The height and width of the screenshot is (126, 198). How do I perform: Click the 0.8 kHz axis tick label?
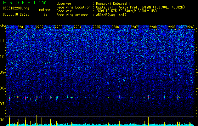point(3,88)
